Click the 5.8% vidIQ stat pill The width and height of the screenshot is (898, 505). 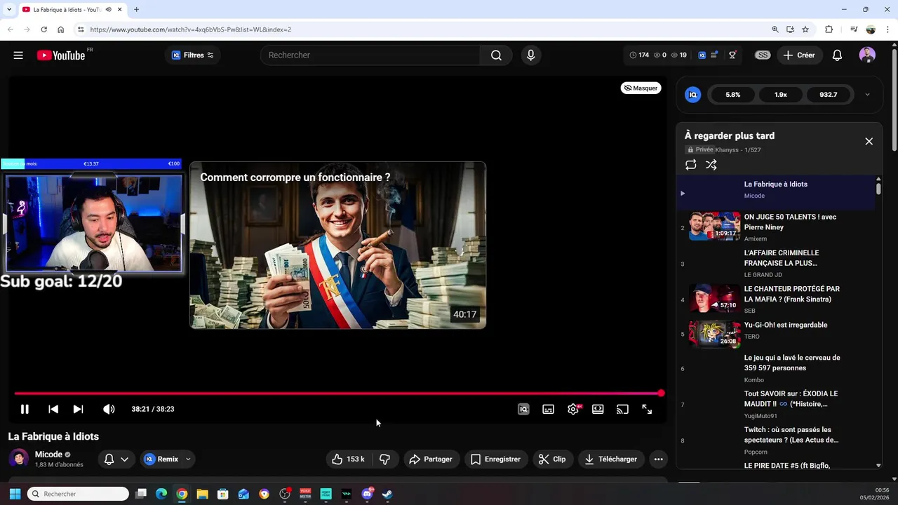tap(732, 95)
